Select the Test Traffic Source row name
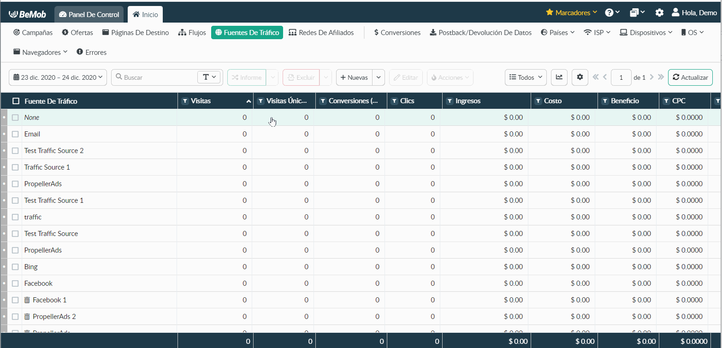Viewport: 722px width, 348px height. click(51, 234)
